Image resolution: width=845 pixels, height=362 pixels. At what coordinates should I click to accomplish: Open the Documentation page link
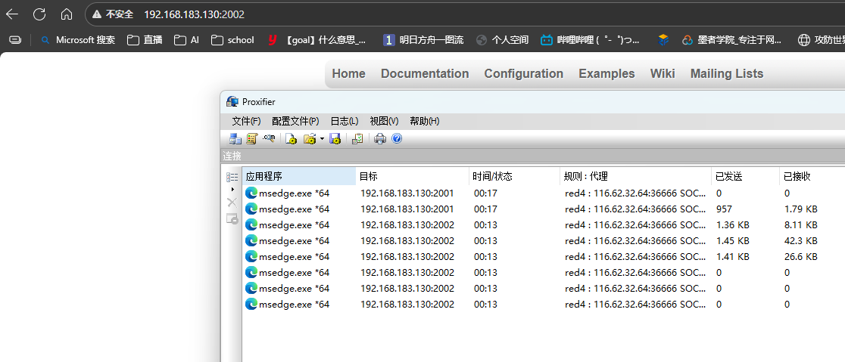click(425, 74)
